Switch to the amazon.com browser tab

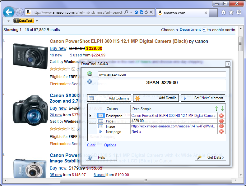tap(183, 13)
